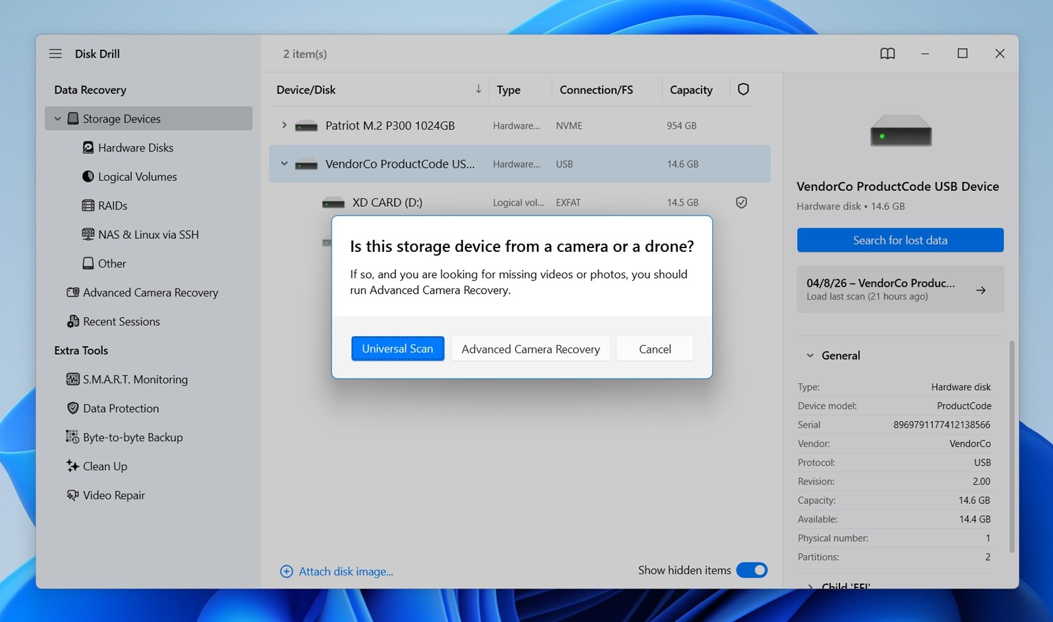This screenshot has width=1053, height=622.
Task: Expand the Patriot M.2 P300 1024GB row
Action: tap(284, 125)
